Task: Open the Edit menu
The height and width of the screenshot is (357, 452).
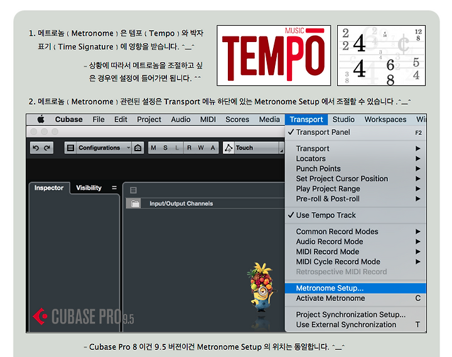Action: click(121, 119)
